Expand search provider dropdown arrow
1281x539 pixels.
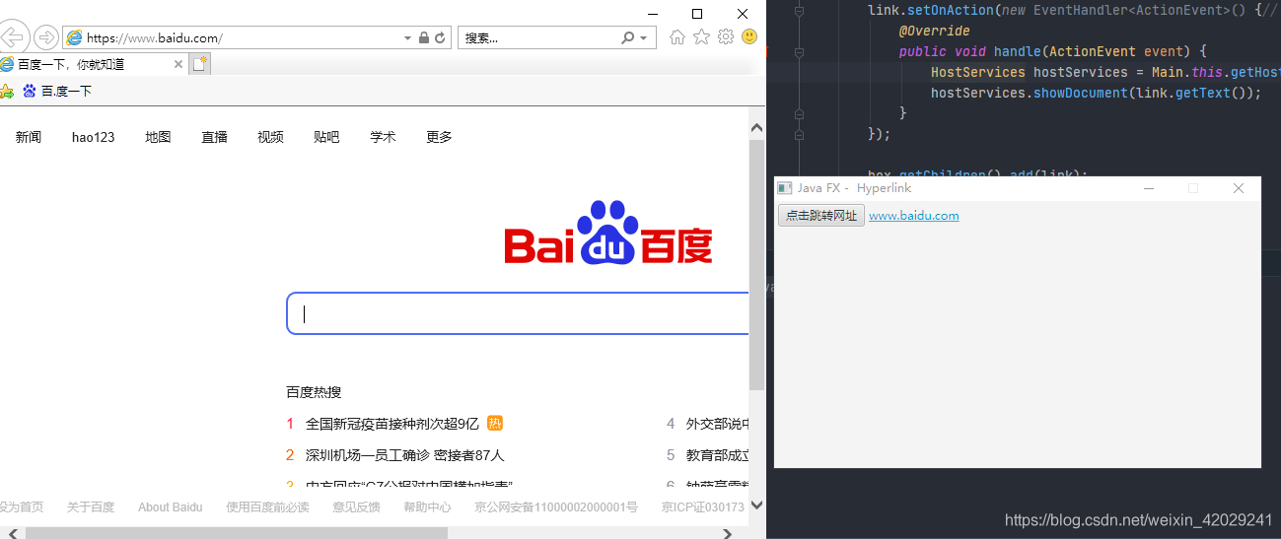[644, 38]
